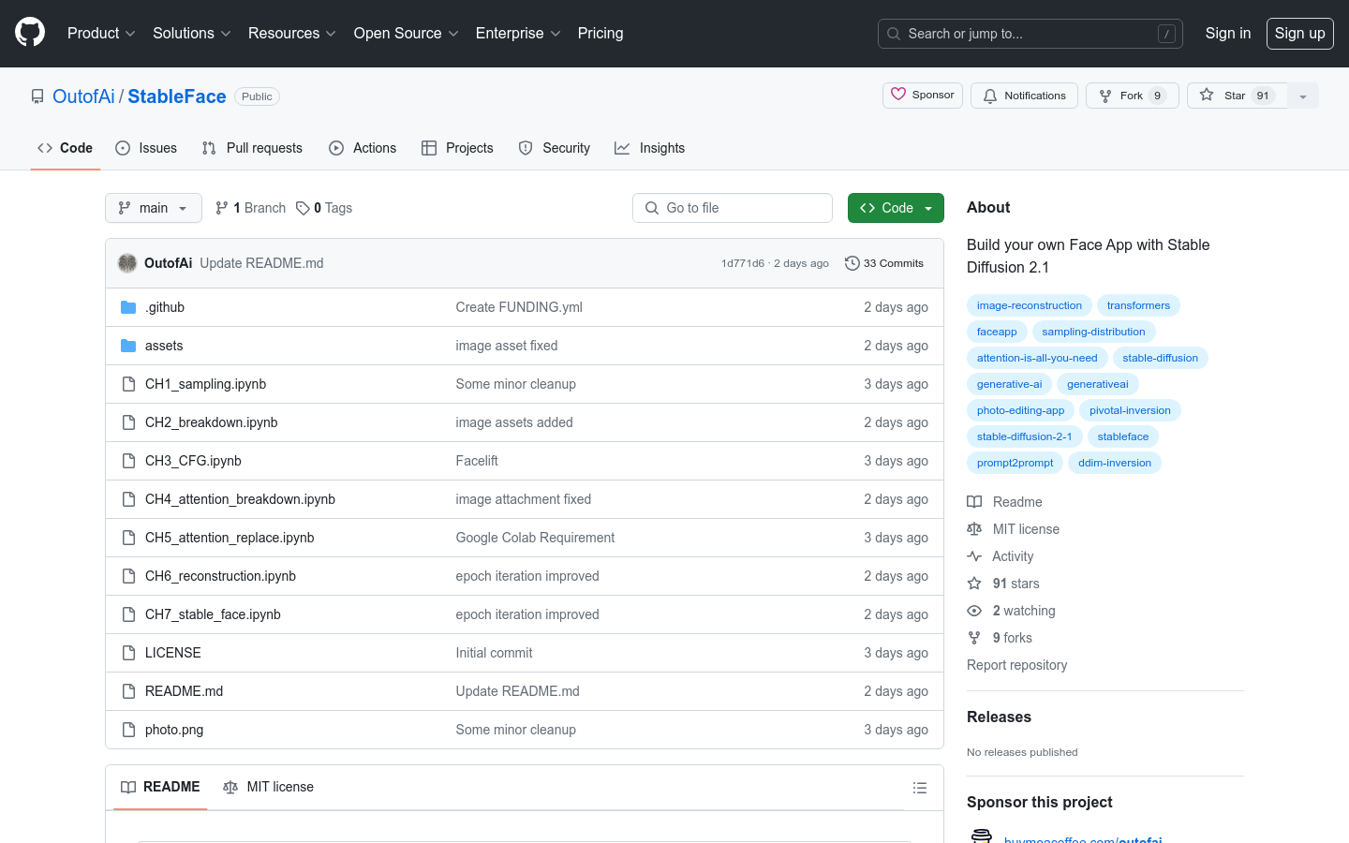Open the LICENSE file

point(172,653)
